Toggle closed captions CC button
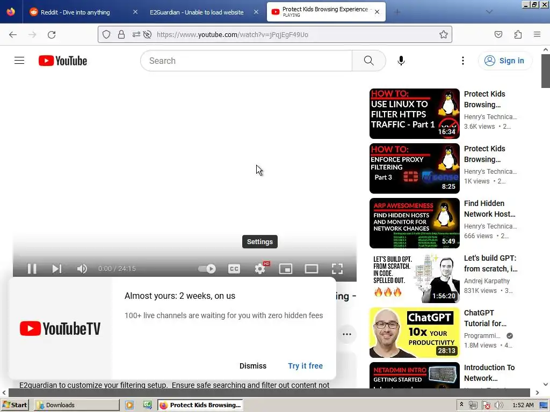Screen dimensions: 550x412 (x=234, y=269)
